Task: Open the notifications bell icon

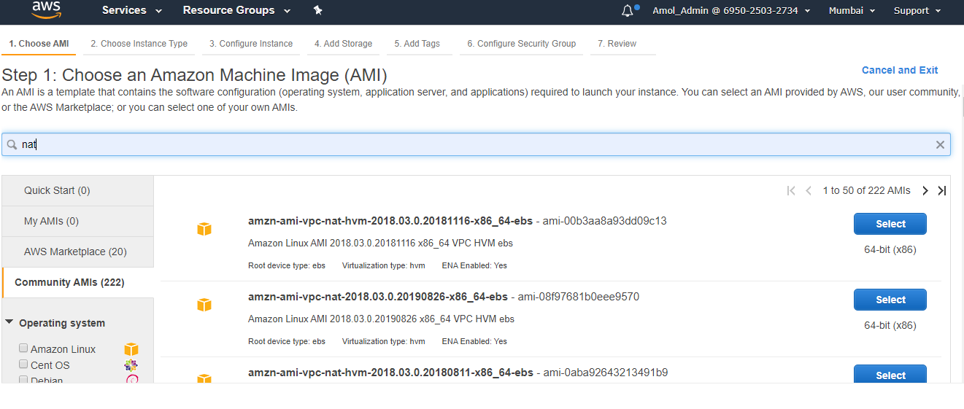Action: tap(628, 11)
